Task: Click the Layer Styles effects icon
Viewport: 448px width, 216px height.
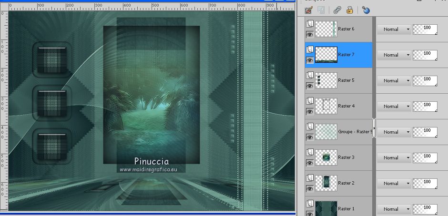Action: pyautogui.click(x=321, y=10)
